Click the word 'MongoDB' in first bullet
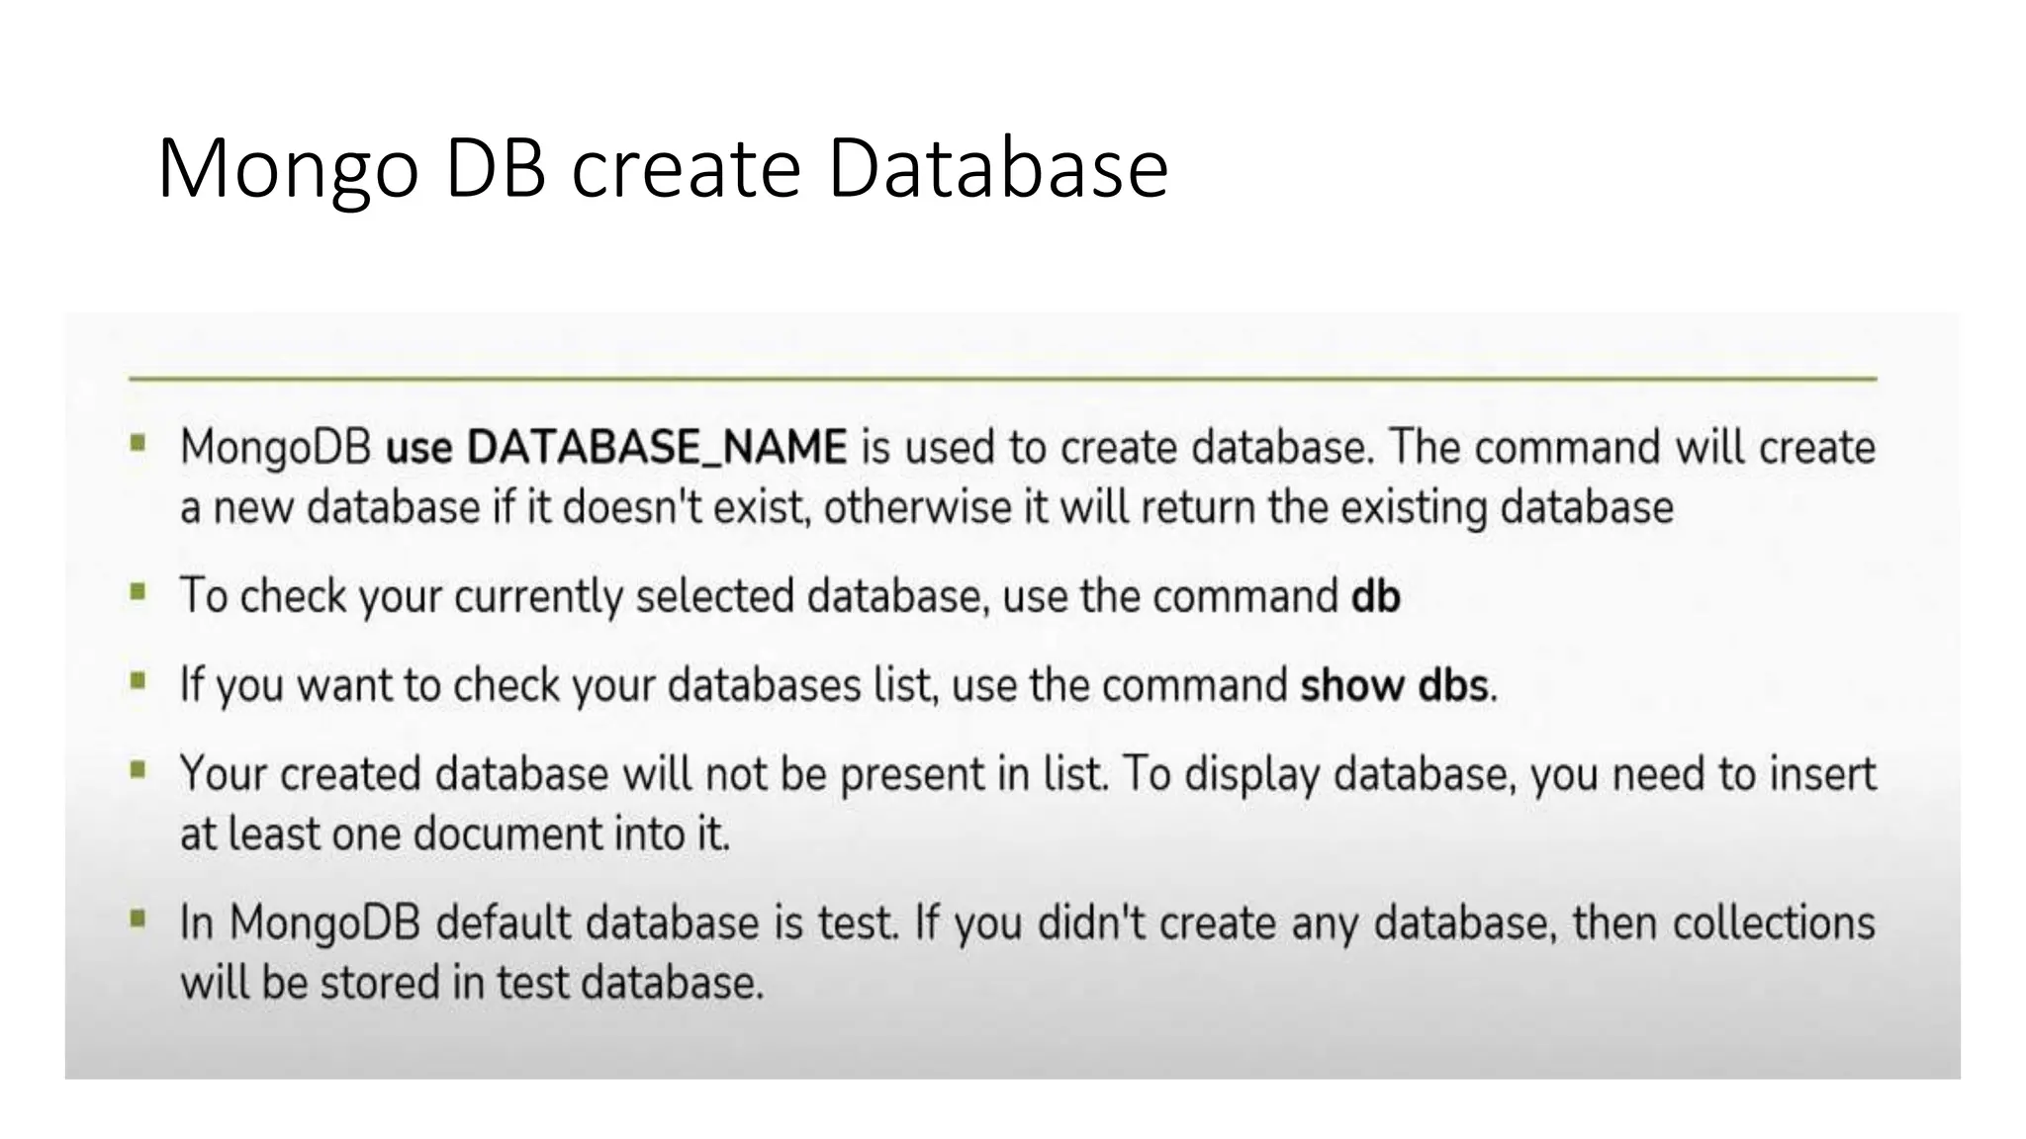Screen dimensions: 2026x1139 point(276,449)
